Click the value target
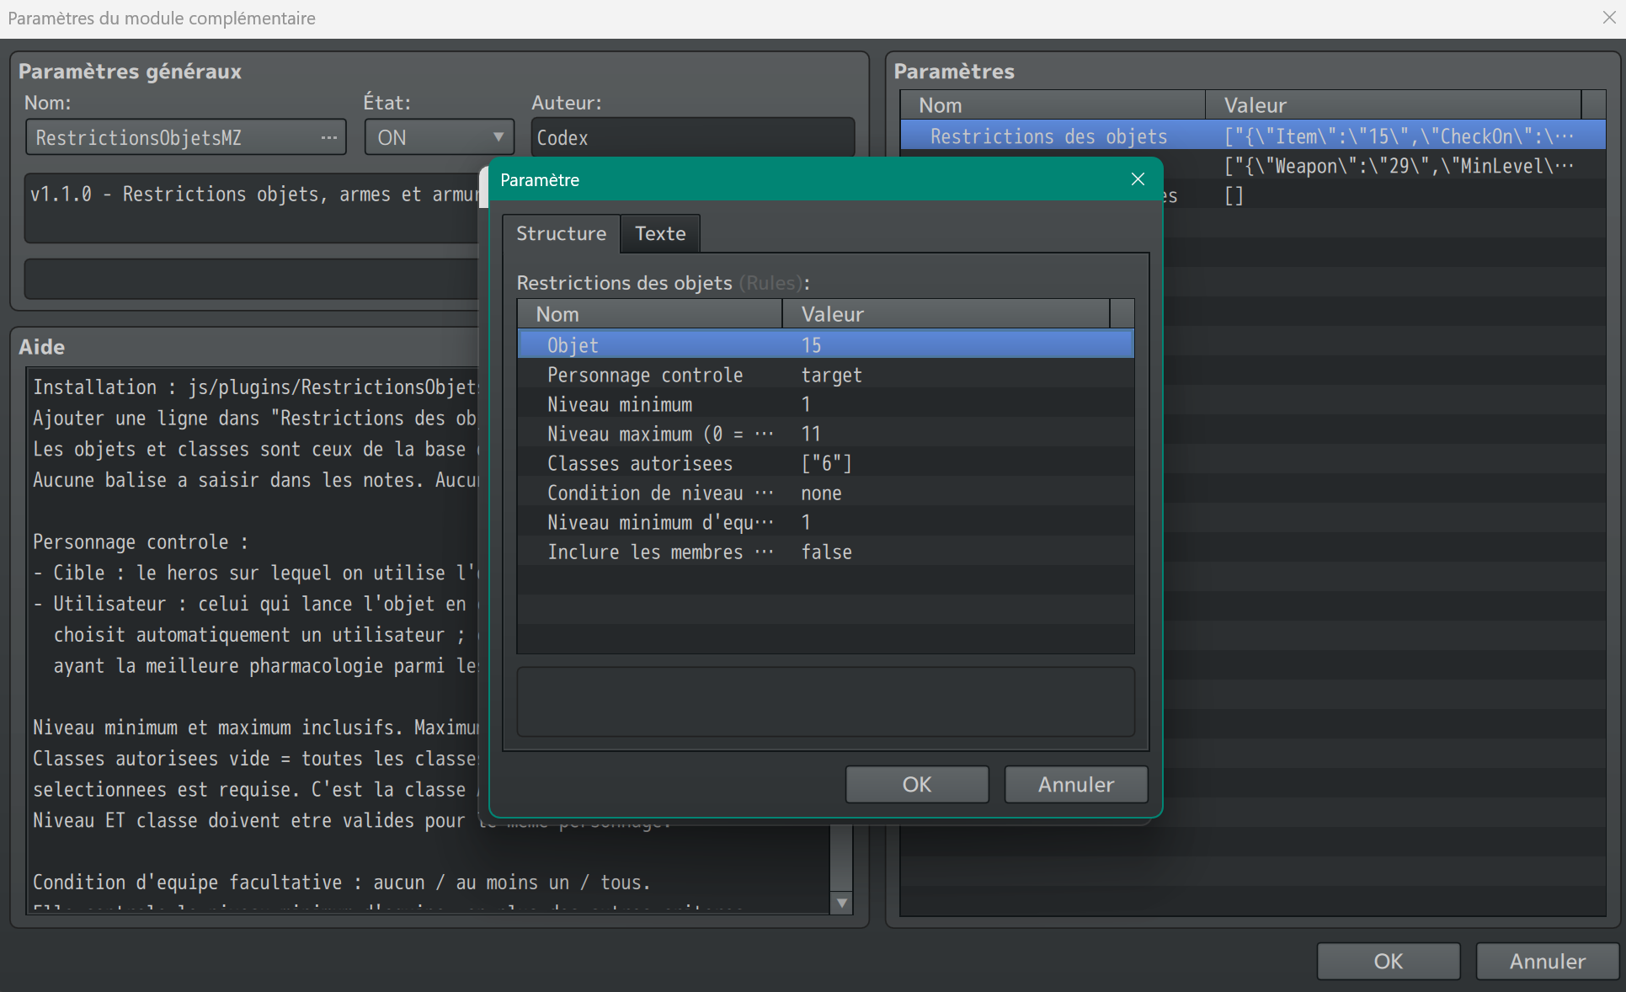This screenshot has height=992, width=1626. [x=831, y=375]
